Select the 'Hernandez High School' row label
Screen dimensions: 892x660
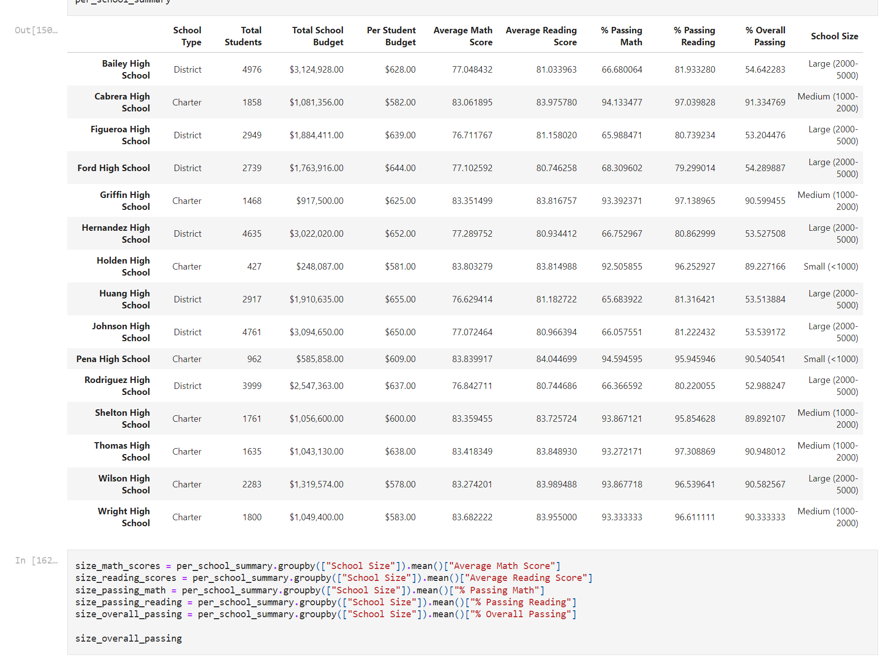point(115,234)
